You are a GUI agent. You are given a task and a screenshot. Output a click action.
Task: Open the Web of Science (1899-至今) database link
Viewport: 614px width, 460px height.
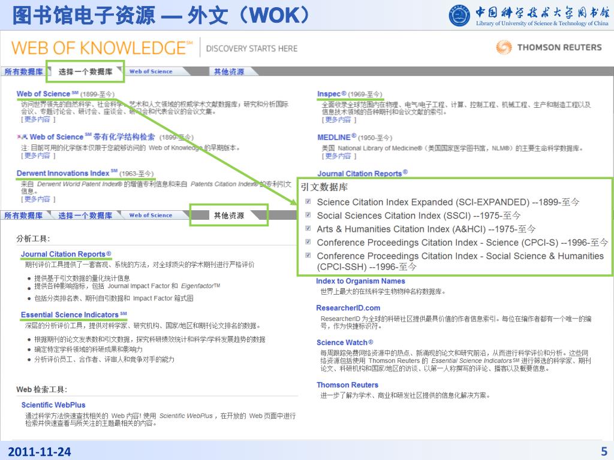point(47,94)
